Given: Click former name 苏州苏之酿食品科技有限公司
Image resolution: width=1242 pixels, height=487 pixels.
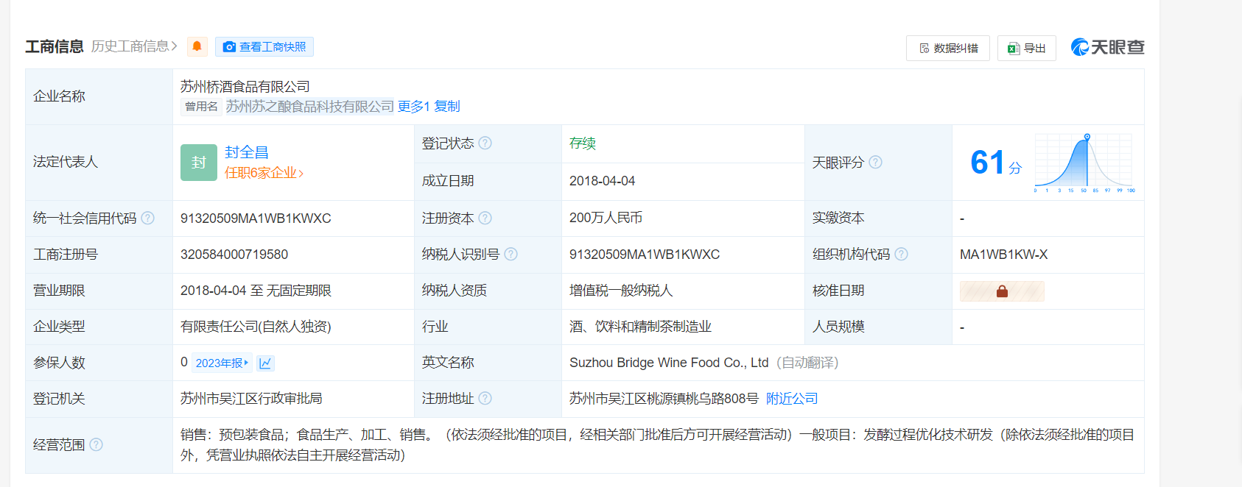Looking at the screenshot, I should pos(310,107).
